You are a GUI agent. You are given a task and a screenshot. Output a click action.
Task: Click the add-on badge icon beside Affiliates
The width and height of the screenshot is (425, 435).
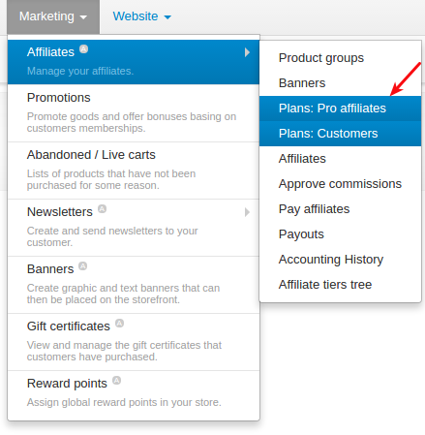coord(84,49)
